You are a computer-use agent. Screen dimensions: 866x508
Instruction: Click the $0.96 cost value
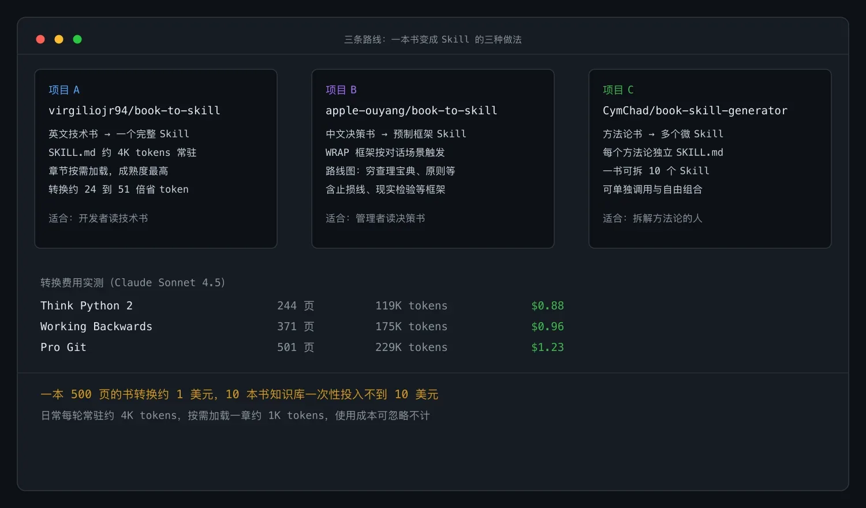click(547, 327)
